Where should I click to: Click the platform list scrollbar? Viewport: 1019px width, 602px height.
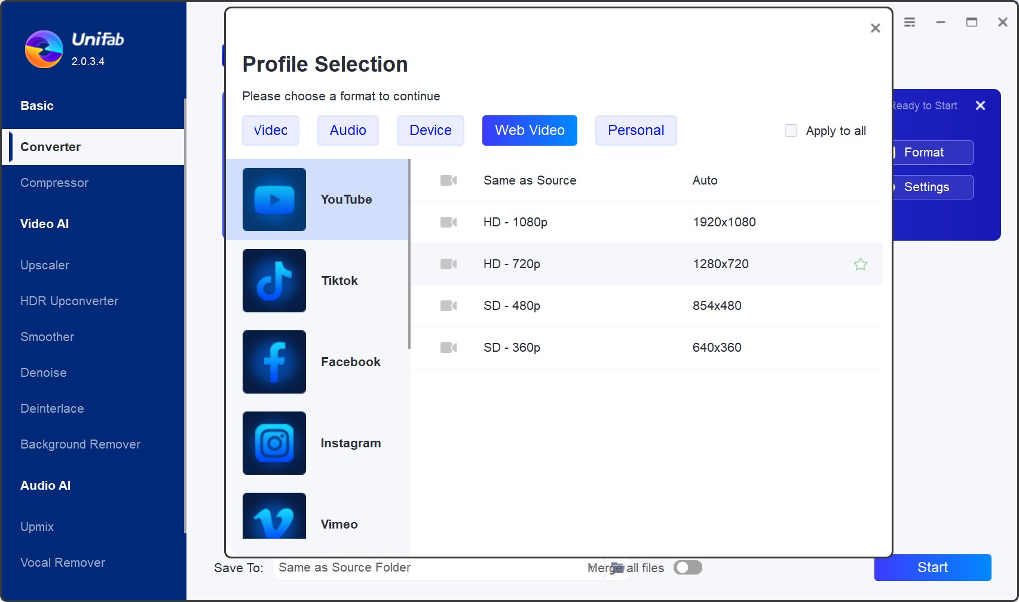pyautogui.click(x=409, y=254)
